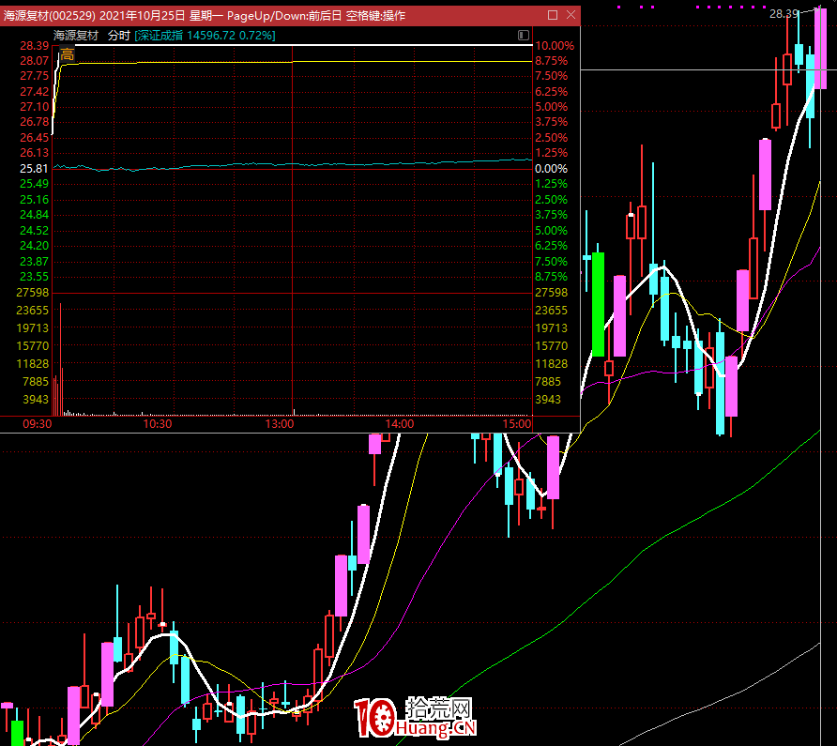Select the 26.45 price axis label
The width and height of the screenshot is (837, 746).
(34, 138)
